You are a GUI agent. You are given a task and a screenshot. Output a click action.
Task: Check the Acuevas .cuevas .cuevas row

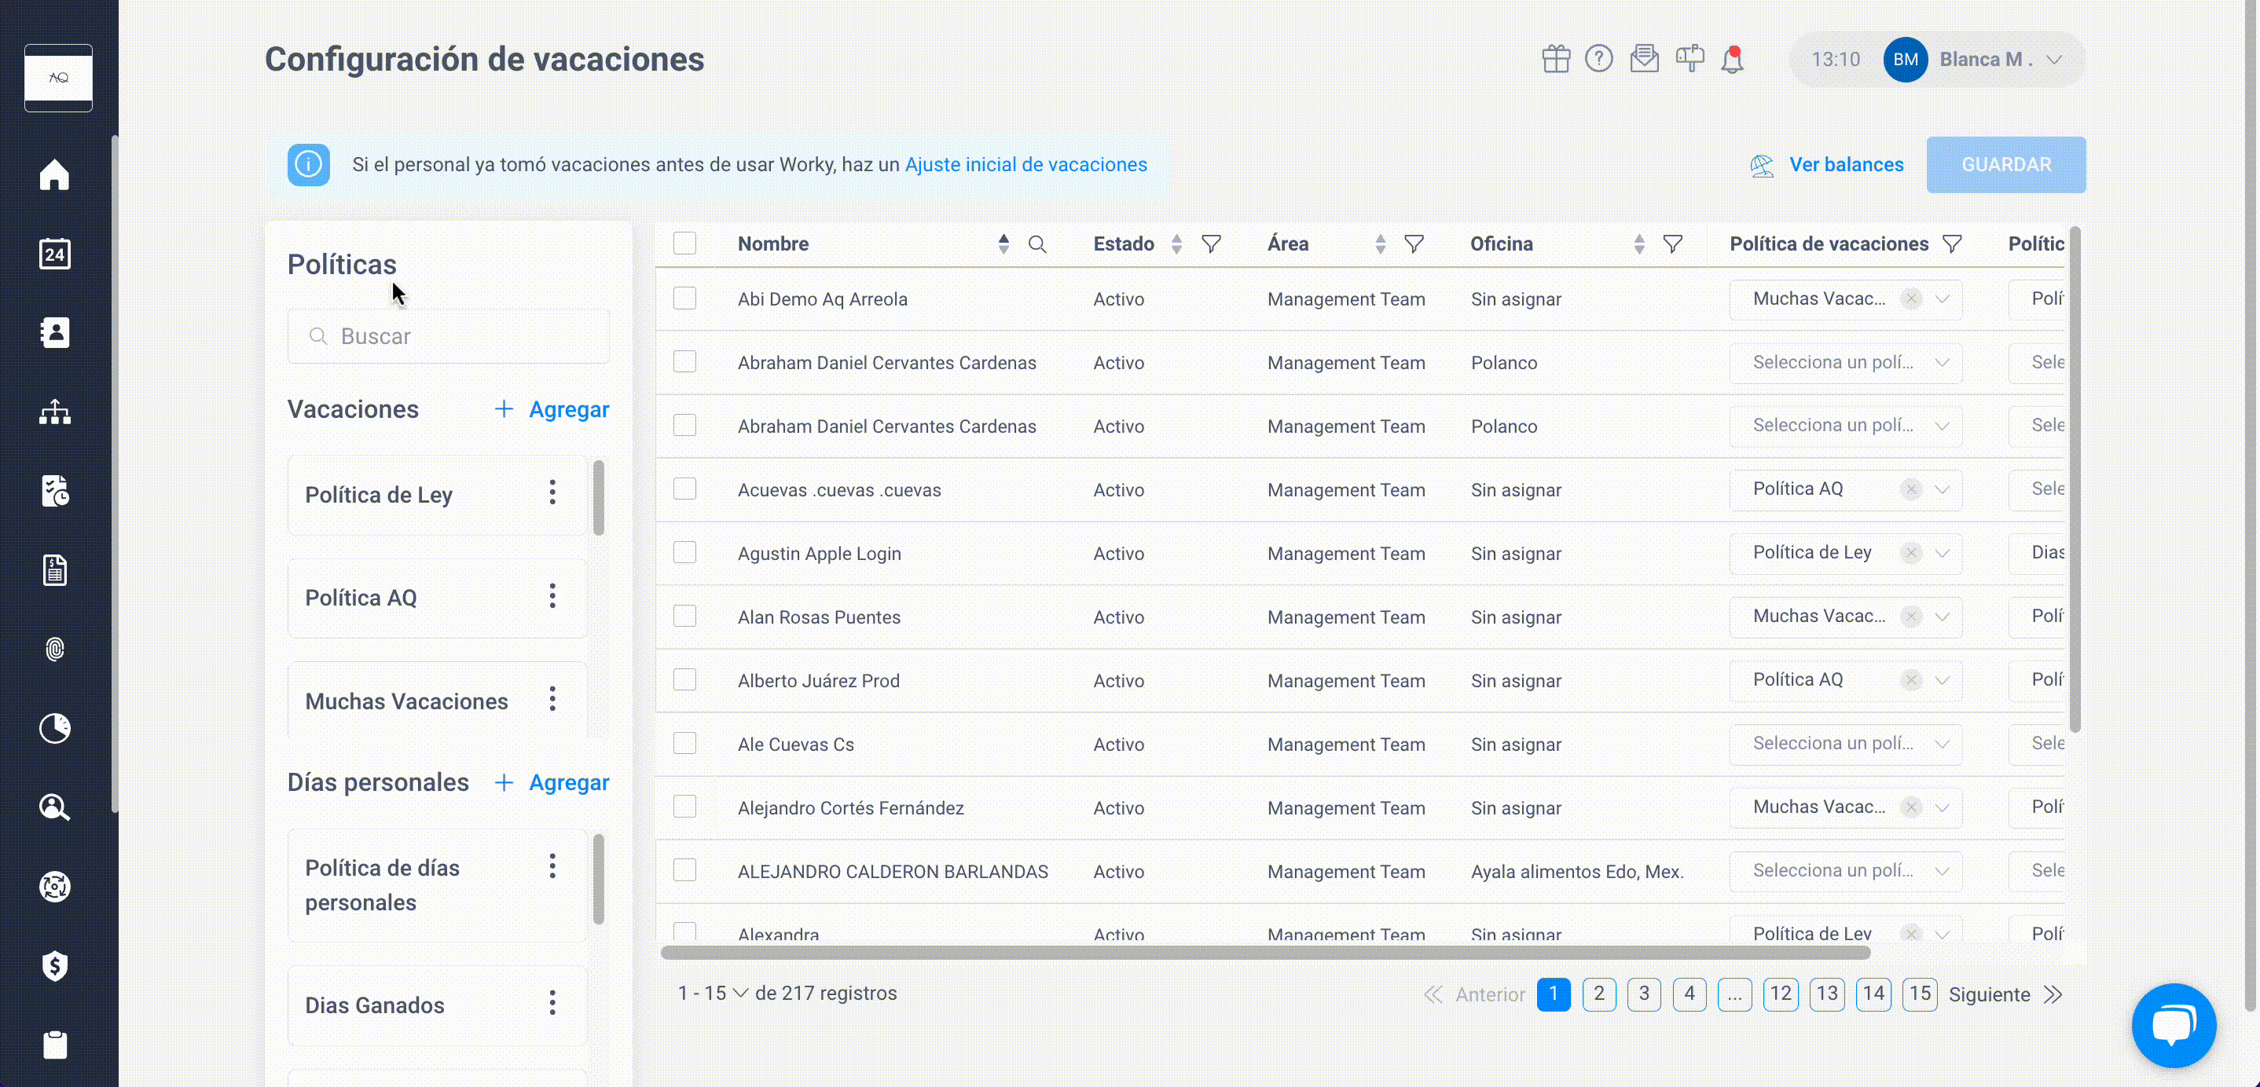pyautogui.click(x=684, y=489)
